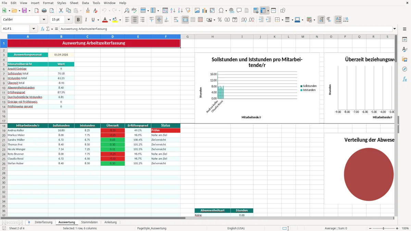Click the Cut scissors icon

(x=61, y=11)
